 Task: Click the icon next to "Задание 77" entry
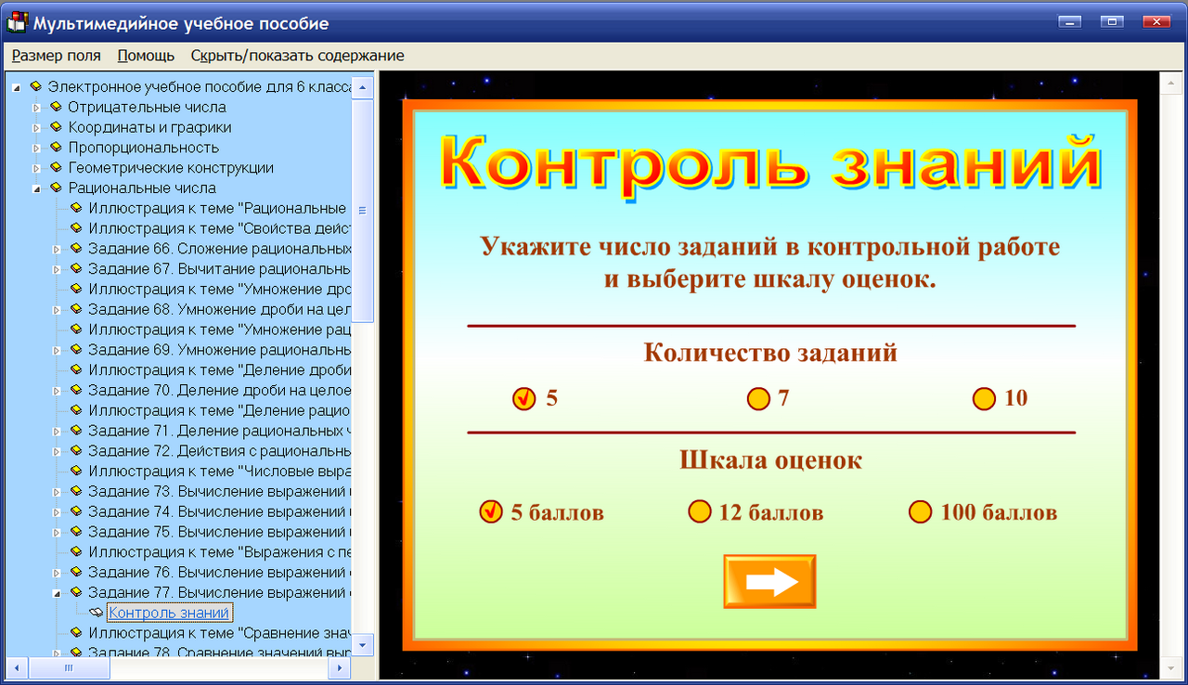(x=75, y=592)
